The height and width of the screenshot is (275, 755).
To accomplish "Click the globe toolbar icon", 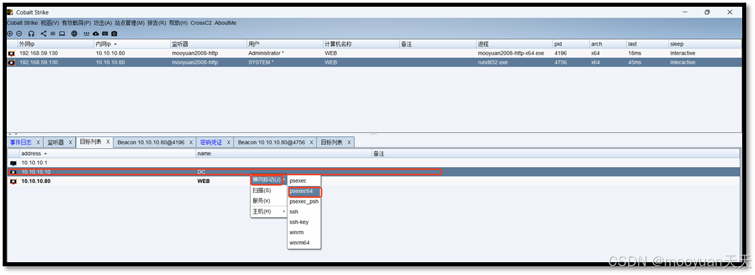I will pyautogui.click(x=74, y=34).
